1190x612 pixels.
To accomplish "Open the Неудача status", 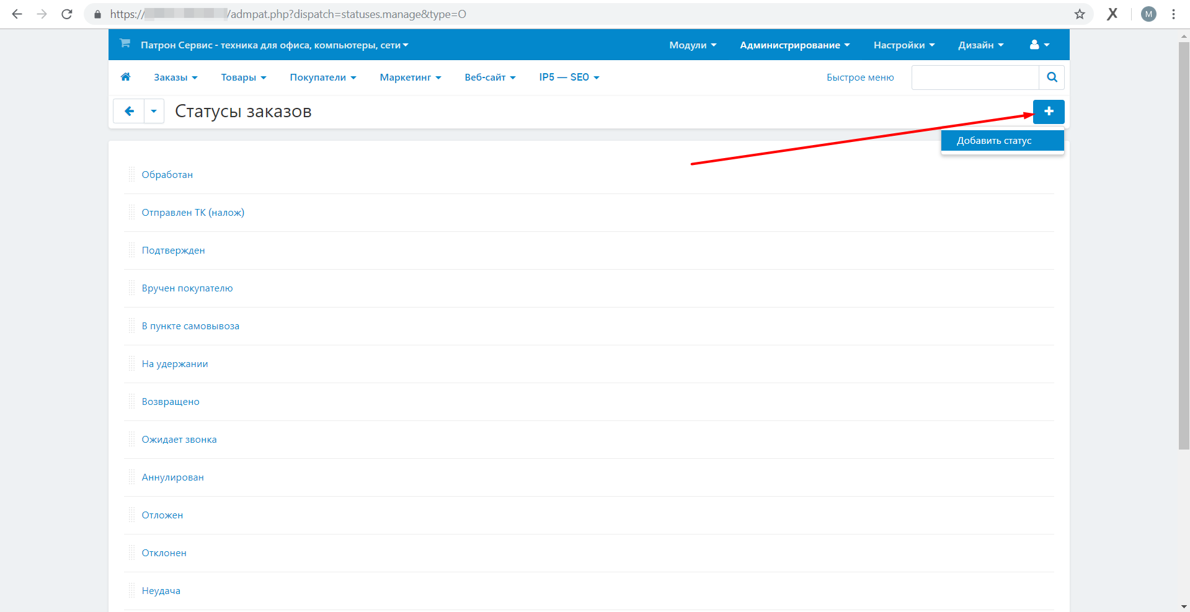I will click(x=161, y=590).
